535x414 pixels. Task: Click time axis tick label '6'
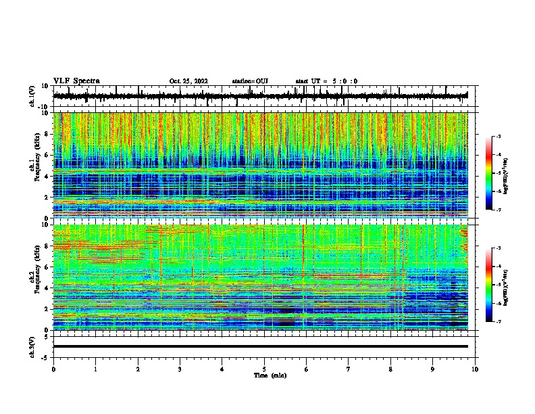pos(307,369)
